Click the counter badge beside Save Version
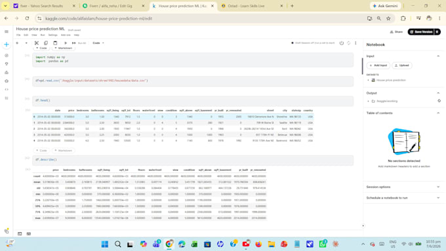Screen dimensions: 446x251 click(x=437, y=32)
